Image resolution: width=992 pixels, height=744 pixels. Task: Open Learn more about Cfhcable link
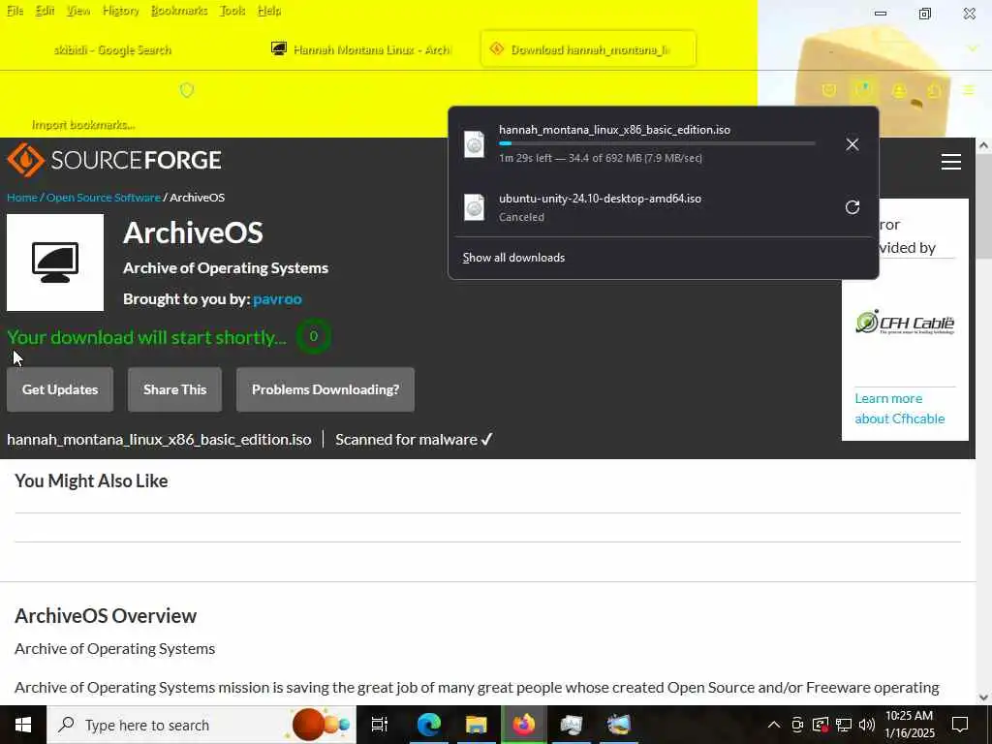[900, 409]
